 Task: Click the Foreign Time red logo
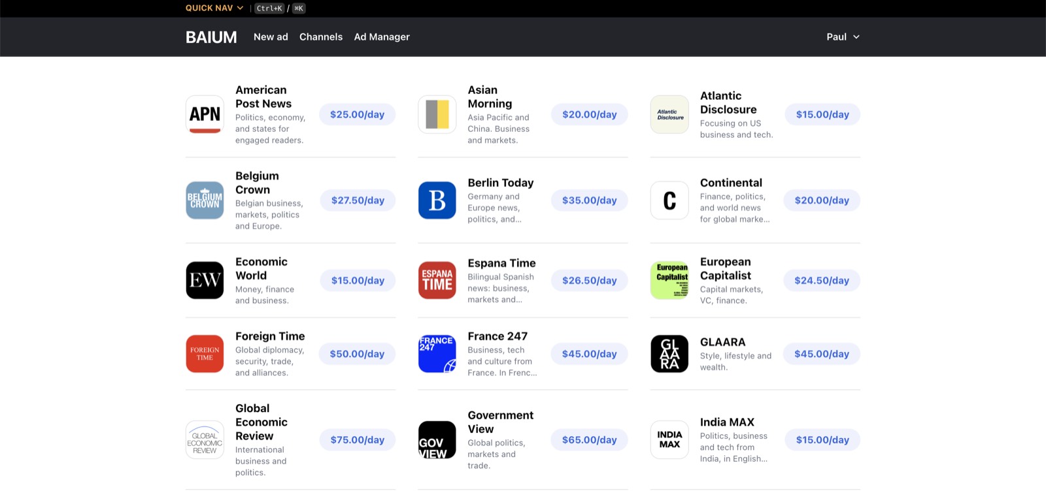click(x=205, y=354)
